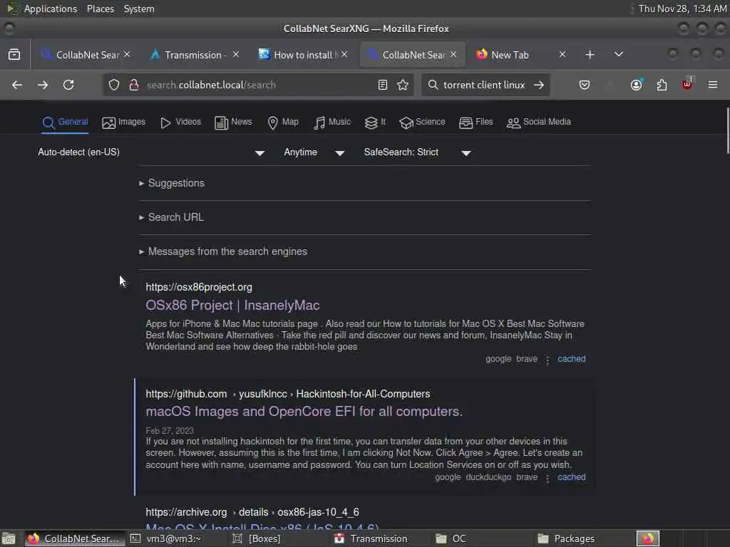This screenshot has width=730, height=547.
Task: Select the Files search category
Action: click(x=475, y=122)
